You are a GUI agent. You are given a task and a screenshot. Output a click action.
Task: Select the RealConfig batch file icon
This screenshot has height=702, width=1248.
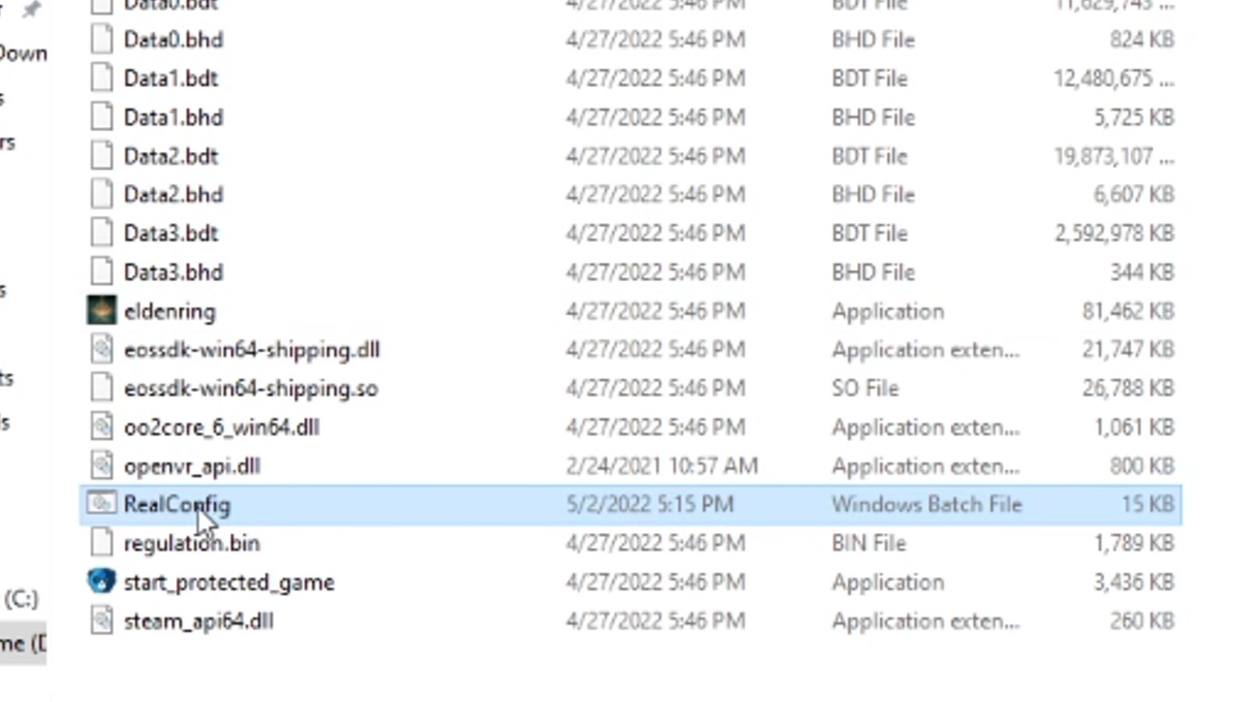click(101, 504)
